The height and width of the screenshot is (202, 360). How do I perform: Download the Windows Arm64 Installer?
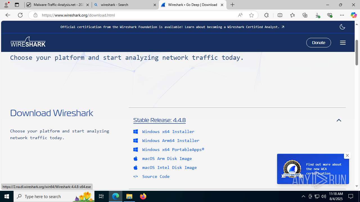click(x=171, y=141)
